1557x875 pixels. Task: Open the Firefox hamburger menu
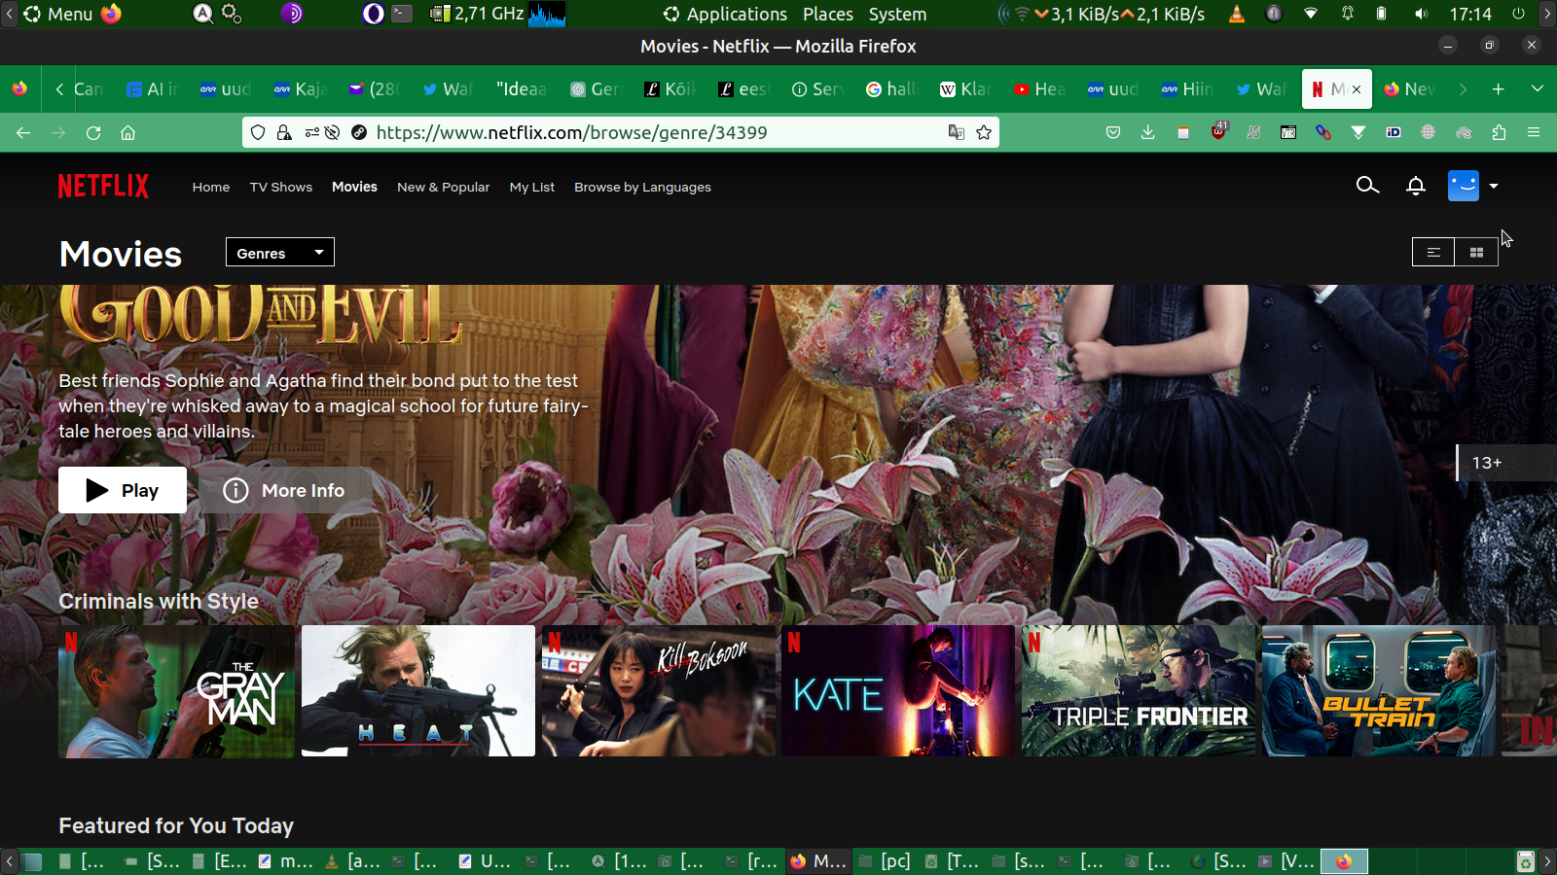coord(1534,132)
